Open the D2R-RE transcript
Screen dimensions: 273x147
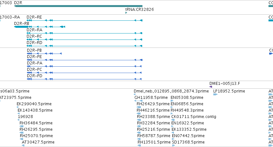pos(84,20)
